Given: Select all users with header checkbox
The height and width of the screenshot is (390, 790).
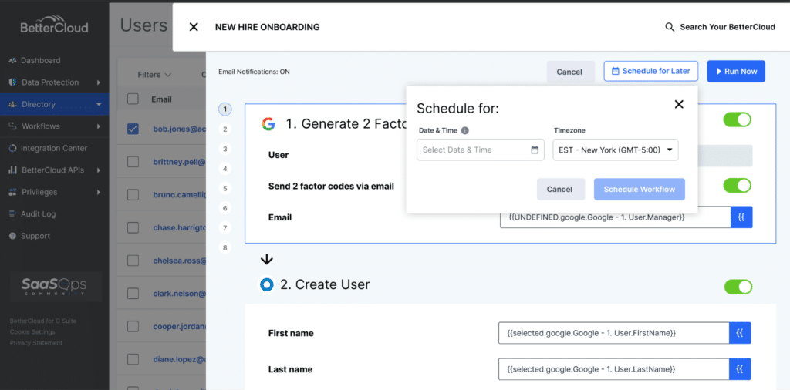Looking at the screenshot, I should click(x=133, y=99).
